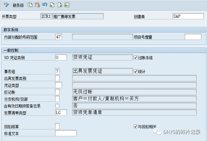This screenshot has width=207, height=141.
Task: Click the 回扣结算 input field
Action: 57,126
